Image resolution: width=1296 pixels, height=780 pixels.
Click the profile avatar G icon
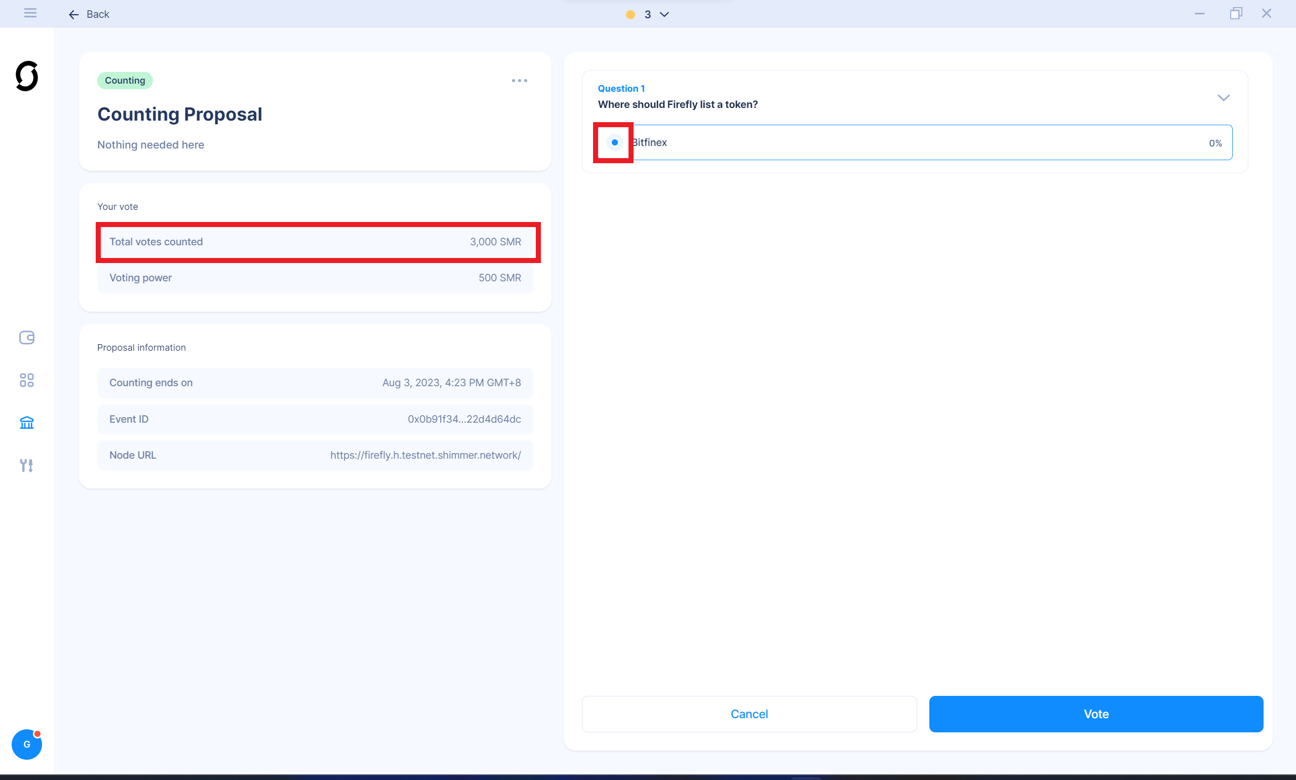coord(27,744)
